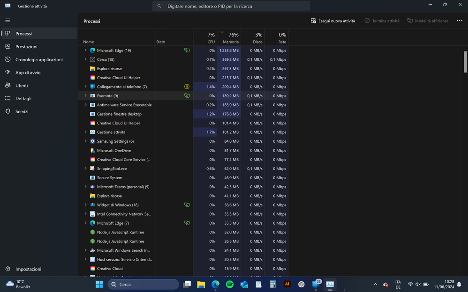Image resolution: width=468 pixels, height=292 pixels.
Task: Expand Widget di Windows (18) group
Action: tap(85, 204)
